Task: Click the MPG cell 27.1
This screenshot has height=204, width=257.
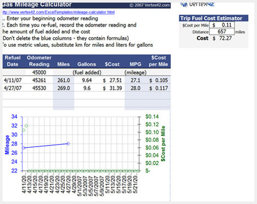Action: tap(136, 80)
